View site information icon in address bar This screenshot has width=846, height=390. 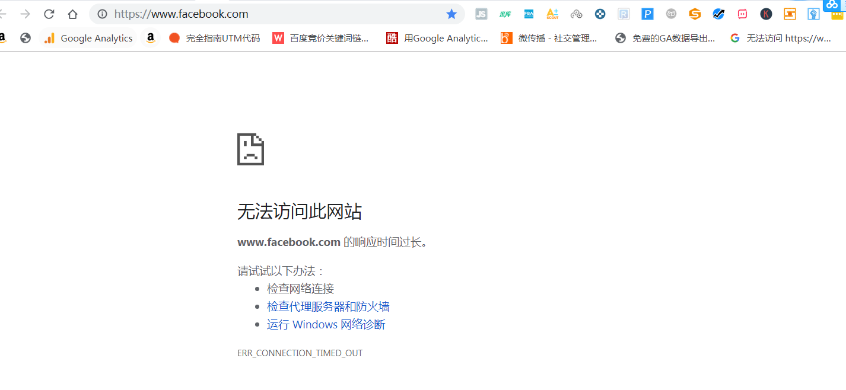coord(102,14)
